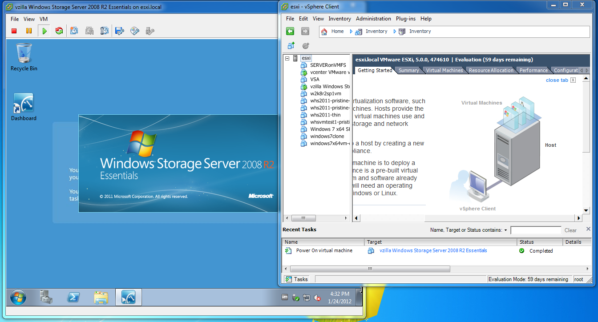Click New Resource Pool icon under navigation bar
The width and height of the screenshot is (598, 322).
coord(306,45)
